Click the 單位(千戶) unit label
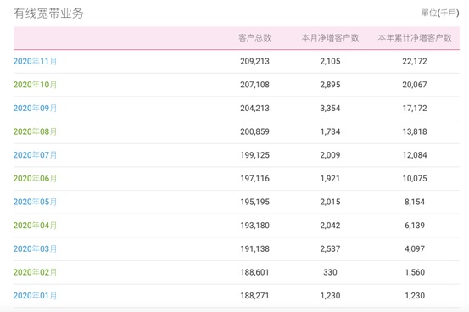The image size is (469, 312). pos(440,13)
